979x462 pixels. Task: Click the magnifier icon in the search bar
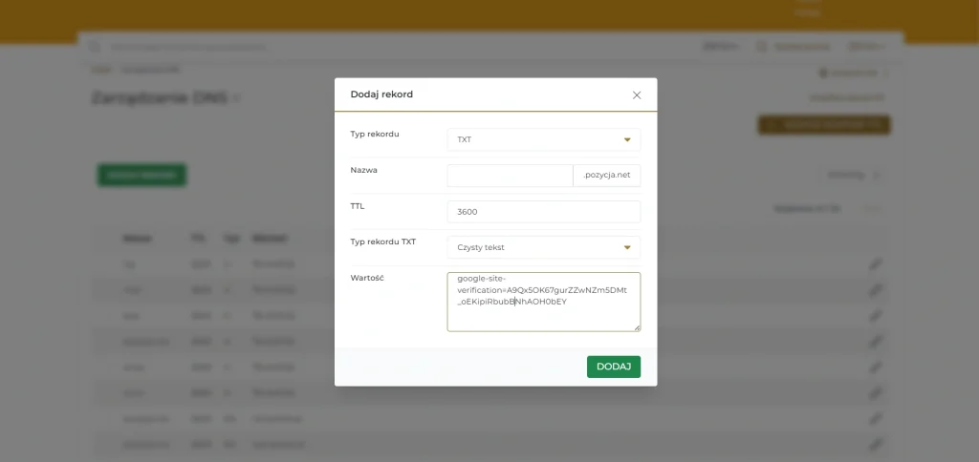coord(95,48)
